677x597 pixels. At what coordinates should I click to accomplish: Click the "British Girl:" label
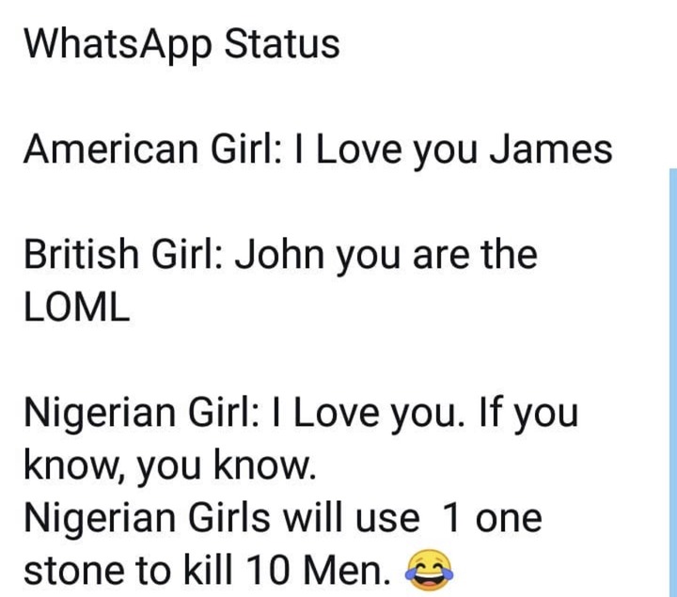[123, 254]
